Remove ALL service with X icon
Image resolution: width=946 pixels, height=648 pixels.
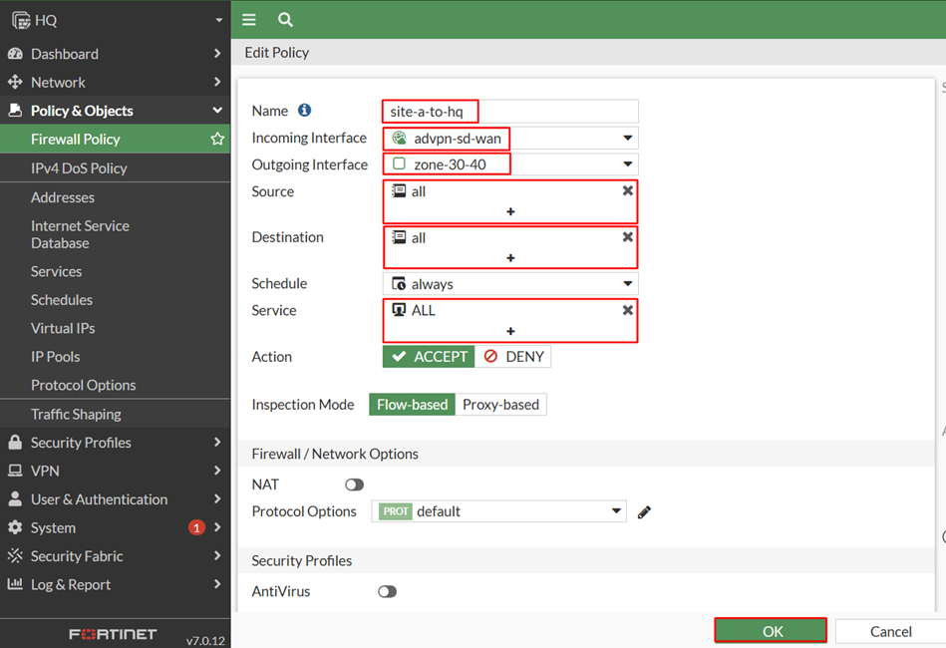pyautogui.click(x=627, y=310)
